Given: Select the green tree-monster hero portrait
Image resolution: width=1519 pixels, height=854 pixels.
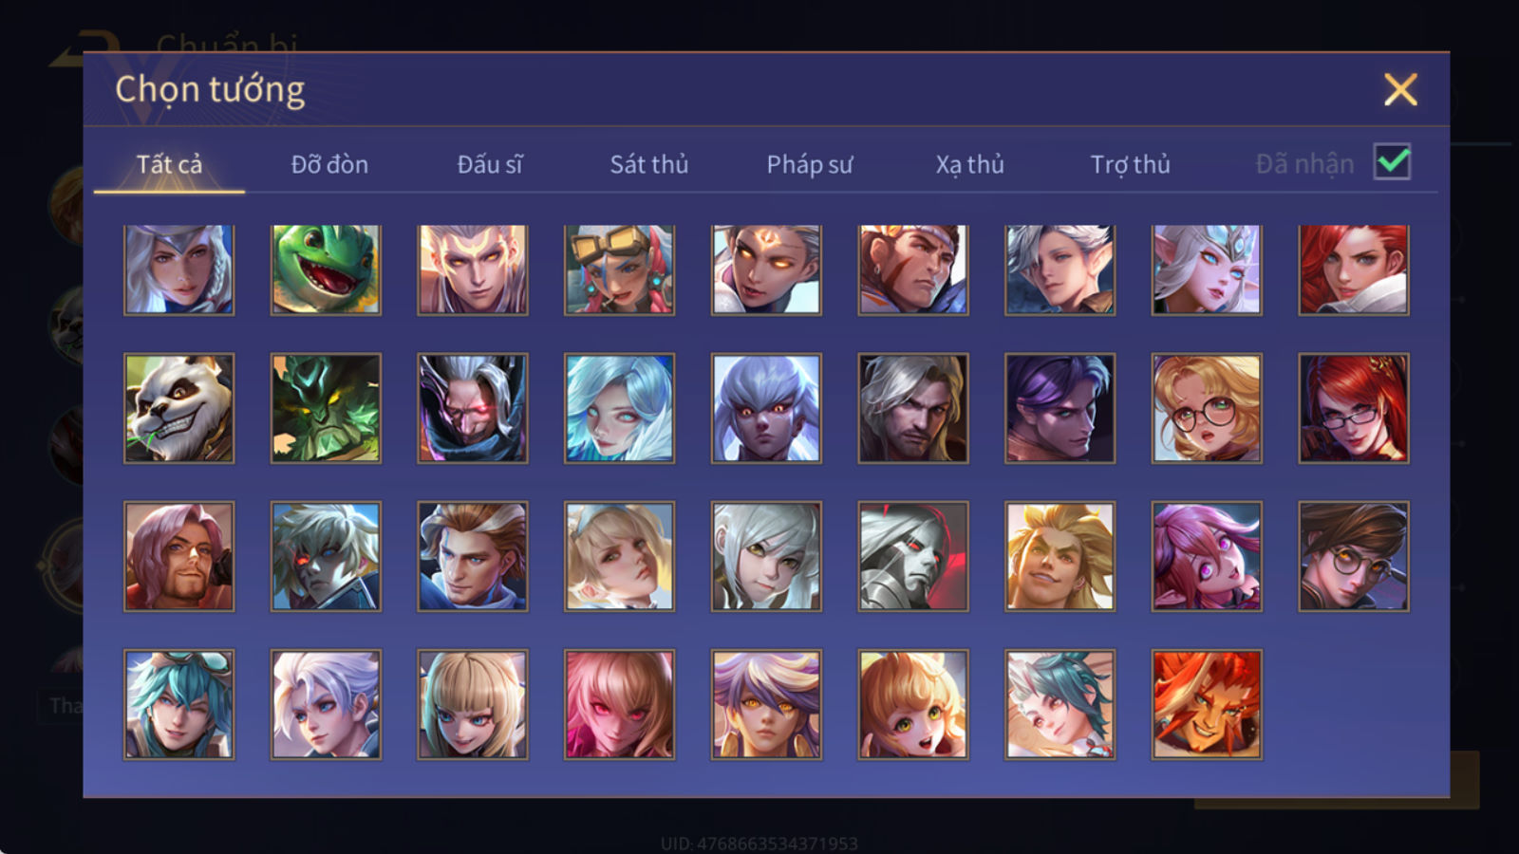Looking at the screenshot, I should pos(326,408).
